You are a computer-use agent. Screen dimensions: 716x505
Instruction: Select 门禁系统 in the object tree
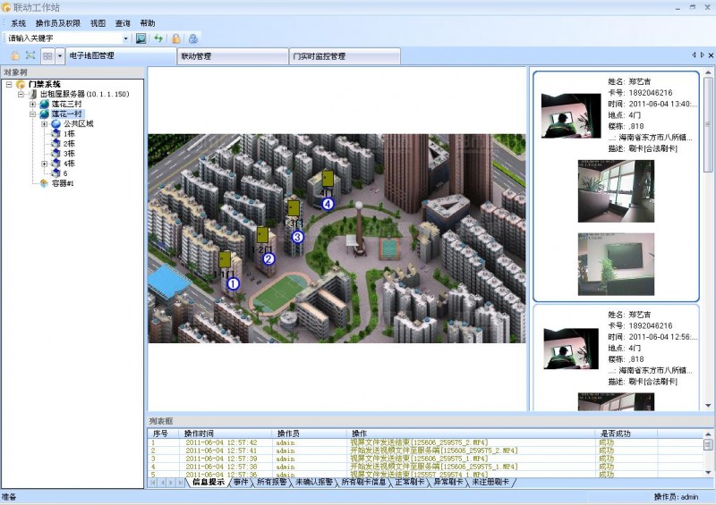click(44, 84)
